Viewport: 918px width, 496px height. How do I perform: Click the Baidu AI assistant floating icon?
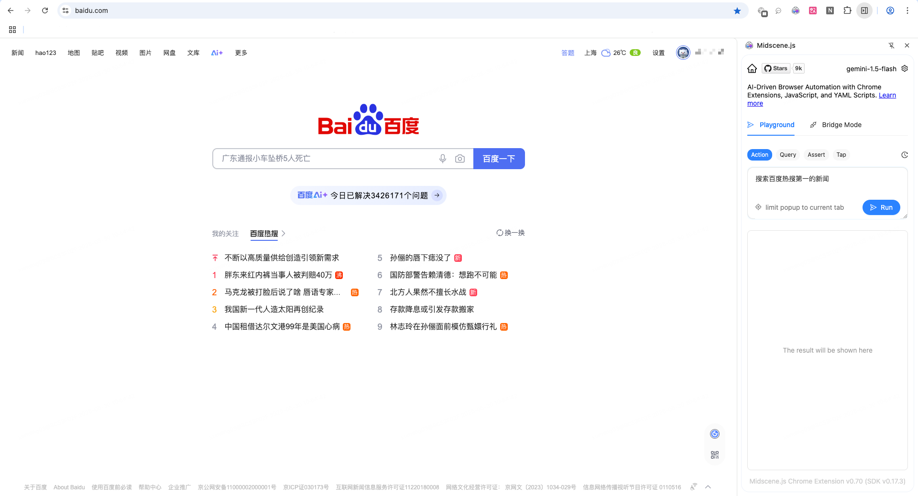tap(715, 434)
